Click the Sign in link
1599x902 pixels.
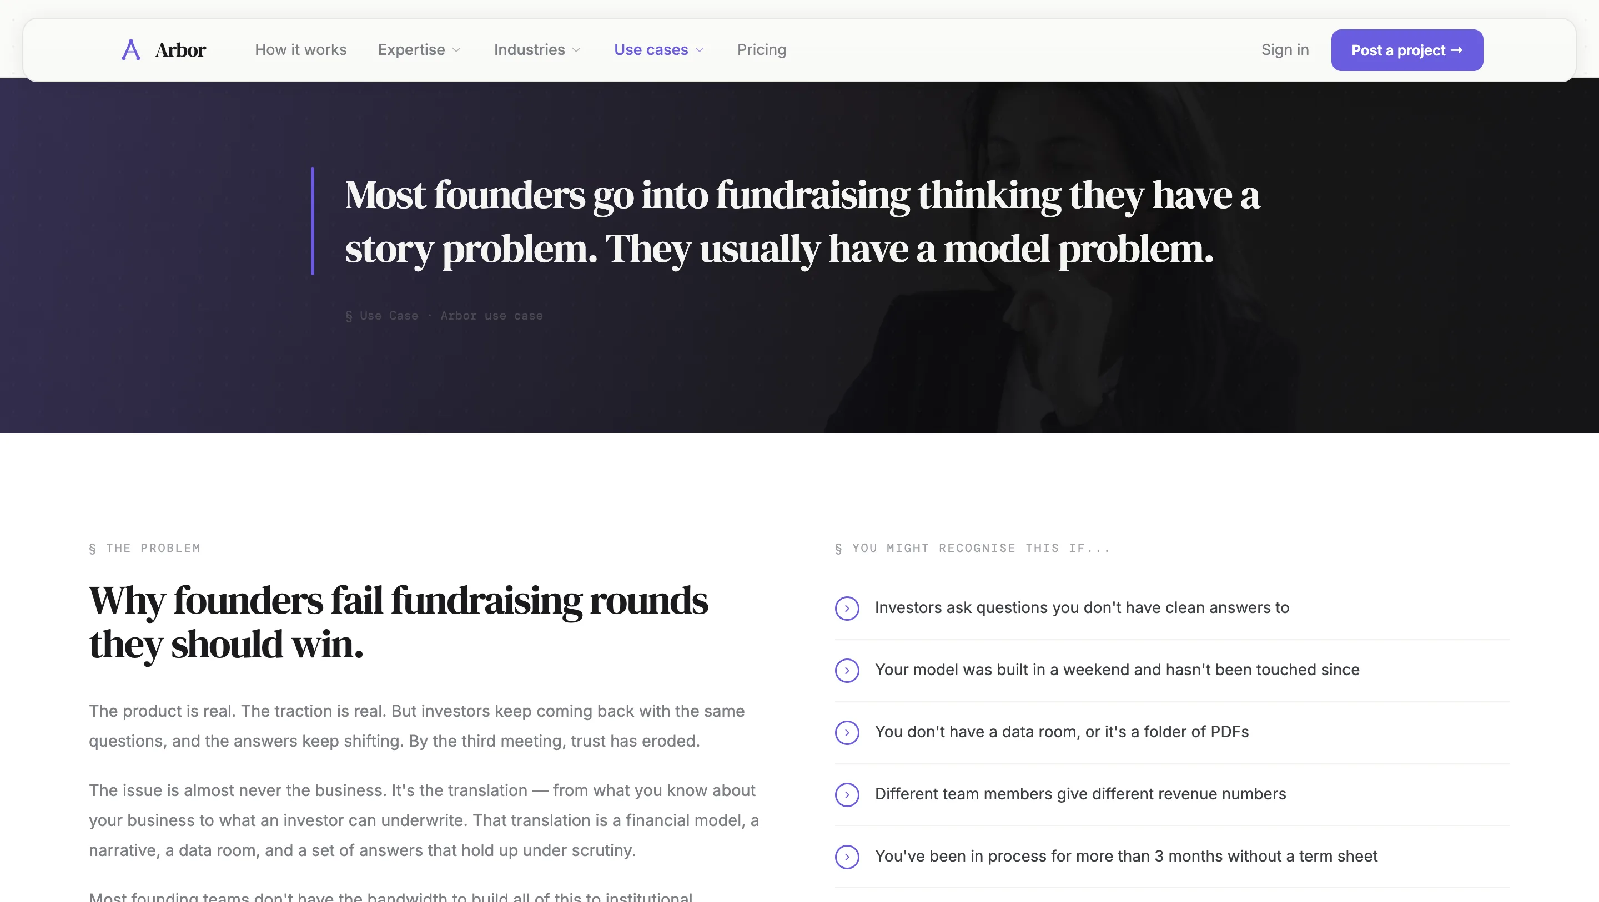click(x=1284, y=49)
